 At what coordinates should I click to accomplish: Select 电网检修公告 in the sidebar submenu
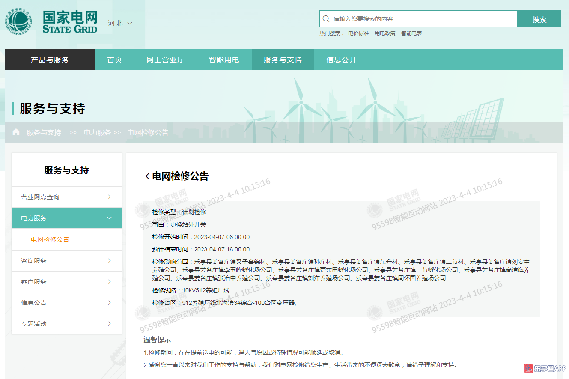pos(50,239)
